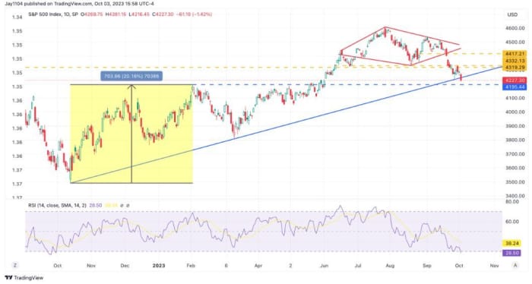
Task: Click the 3700.00 price axis label
Action: coord(515,154)
